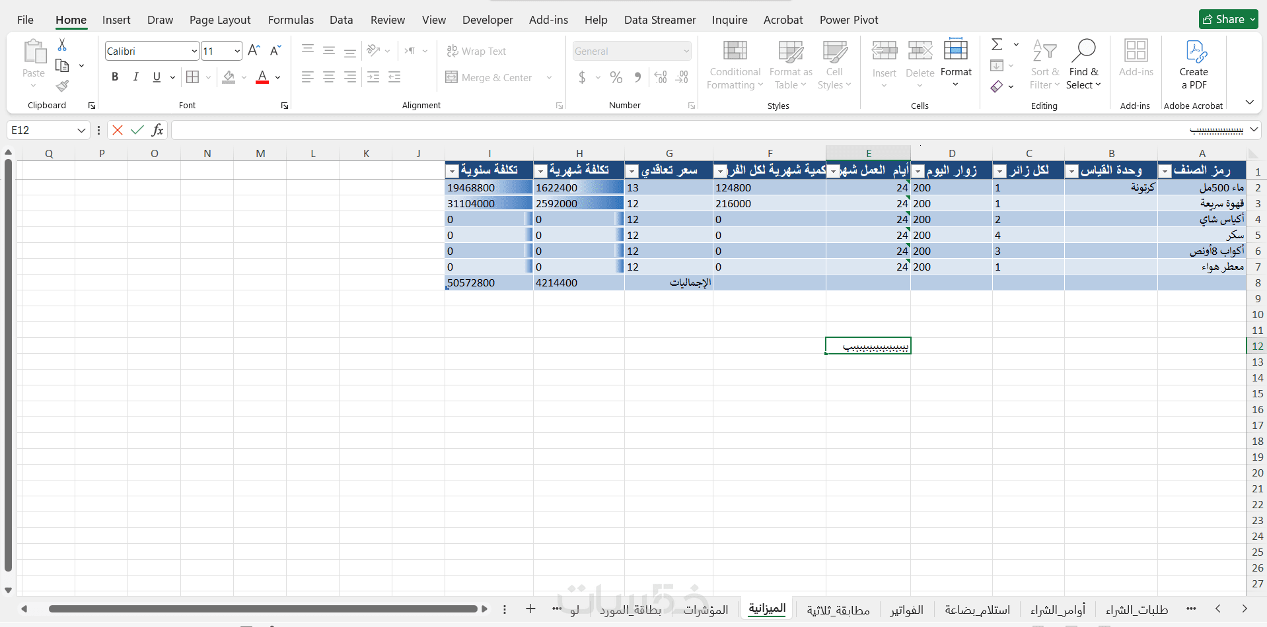
Task: Expand the formula bar chevron
Action: [1254, 129]
